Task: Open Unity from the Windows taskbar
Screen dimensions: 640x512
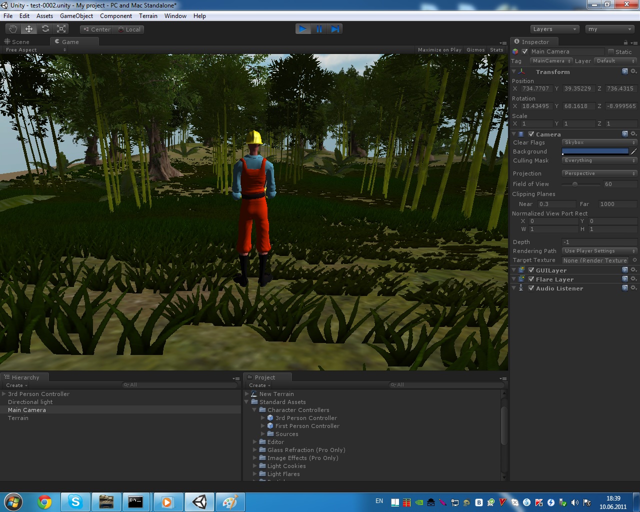Action: tap(199, 501)
